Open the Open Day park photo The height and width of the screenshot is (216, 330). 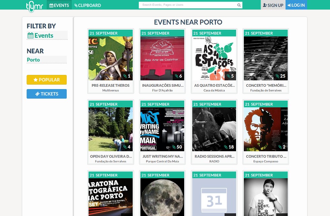coord(110,129)
